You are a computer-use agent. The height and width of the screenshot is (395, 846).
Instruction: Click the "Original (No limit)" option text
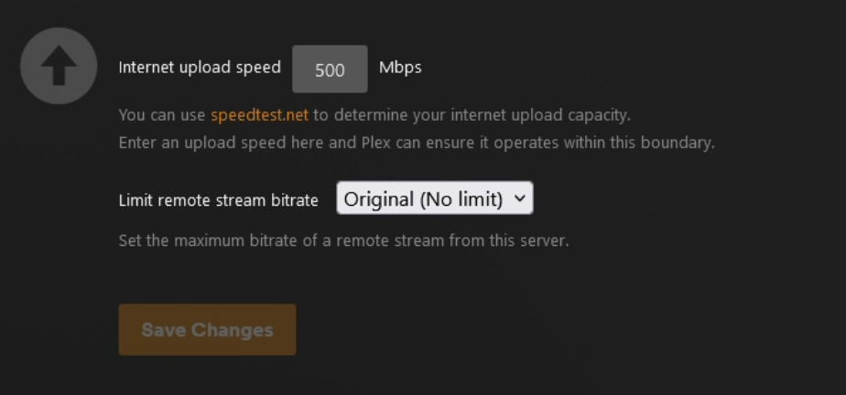(423, 199)
